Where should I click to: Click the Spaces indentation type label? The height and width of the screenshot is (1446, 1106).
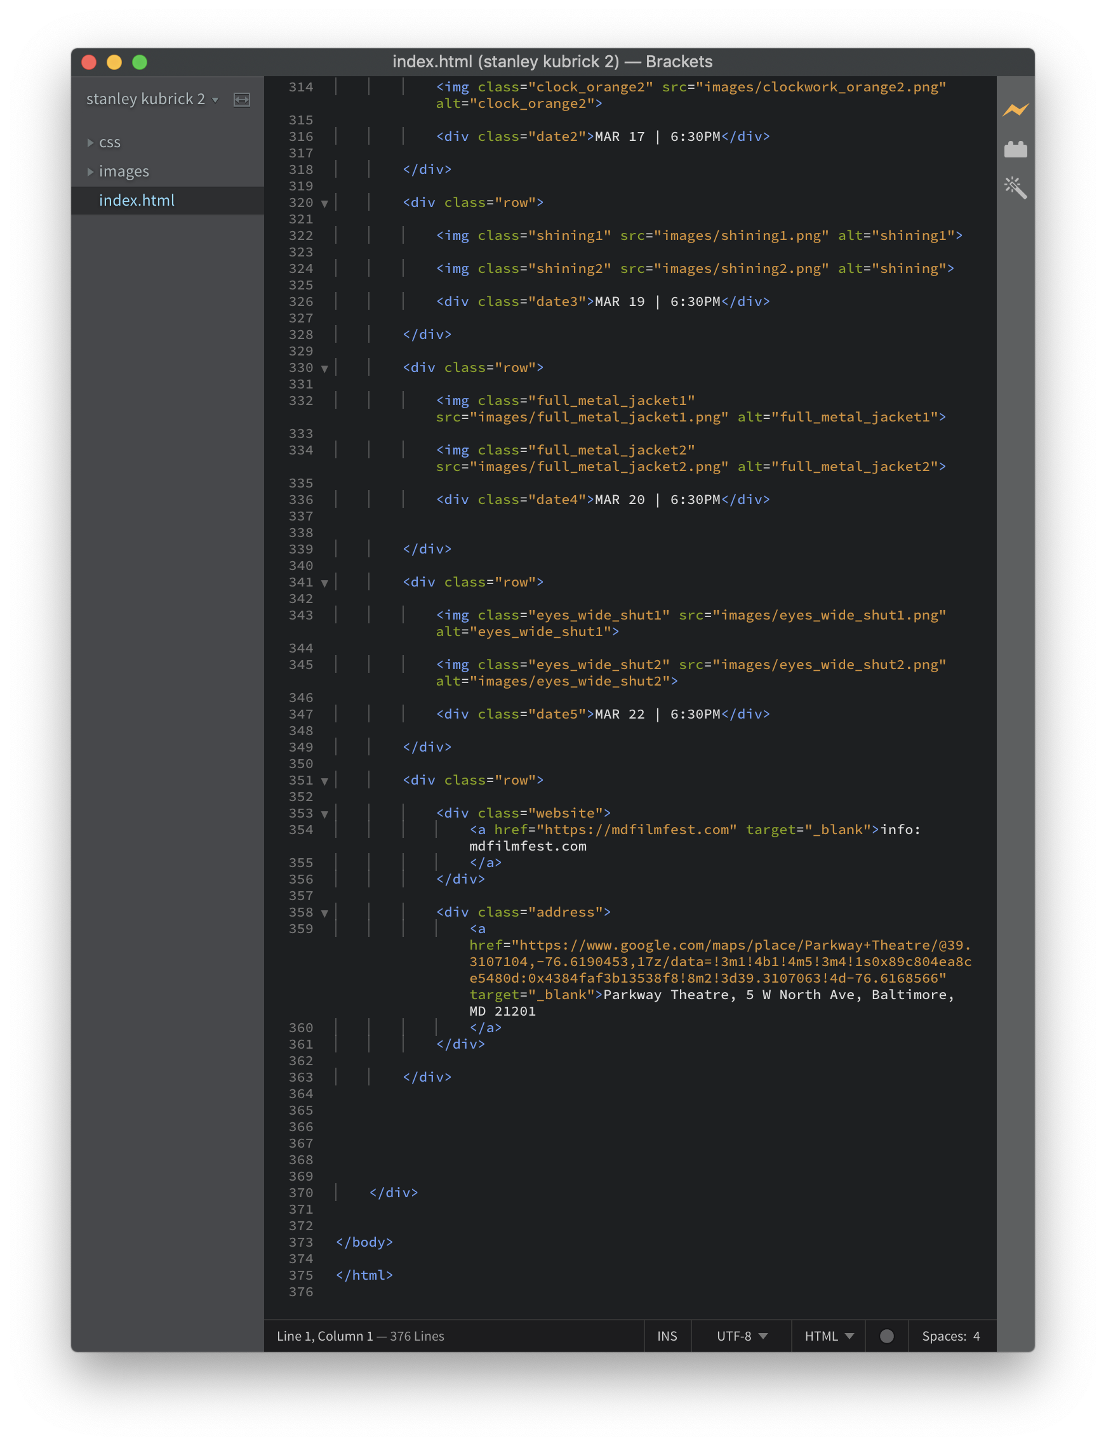point(943,1336)
